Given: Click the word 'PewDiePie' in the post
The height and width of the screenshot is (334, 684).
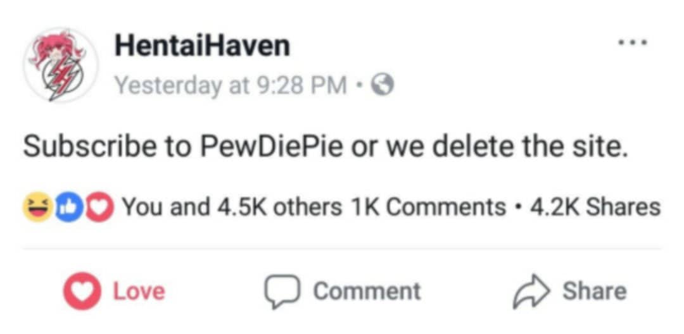Looking at the screenshot, I should click(272, 148).
